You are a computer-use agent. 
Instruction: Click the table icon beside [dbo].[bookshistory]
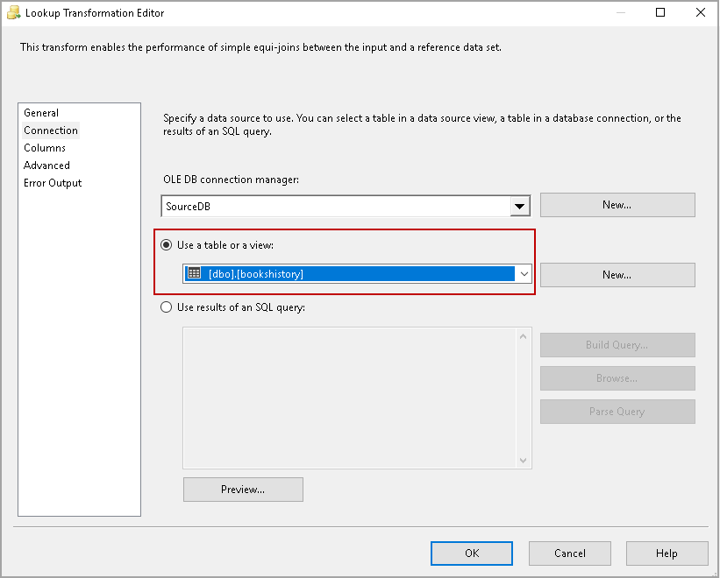(192, 273)
